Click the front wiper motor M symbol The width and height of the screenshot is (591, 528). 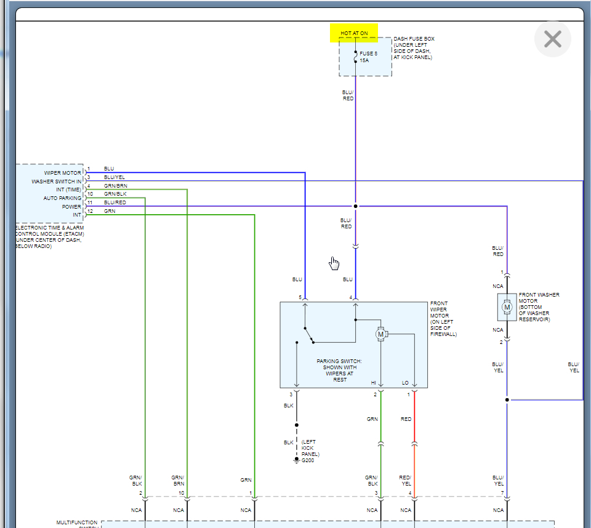pos(380,334)
